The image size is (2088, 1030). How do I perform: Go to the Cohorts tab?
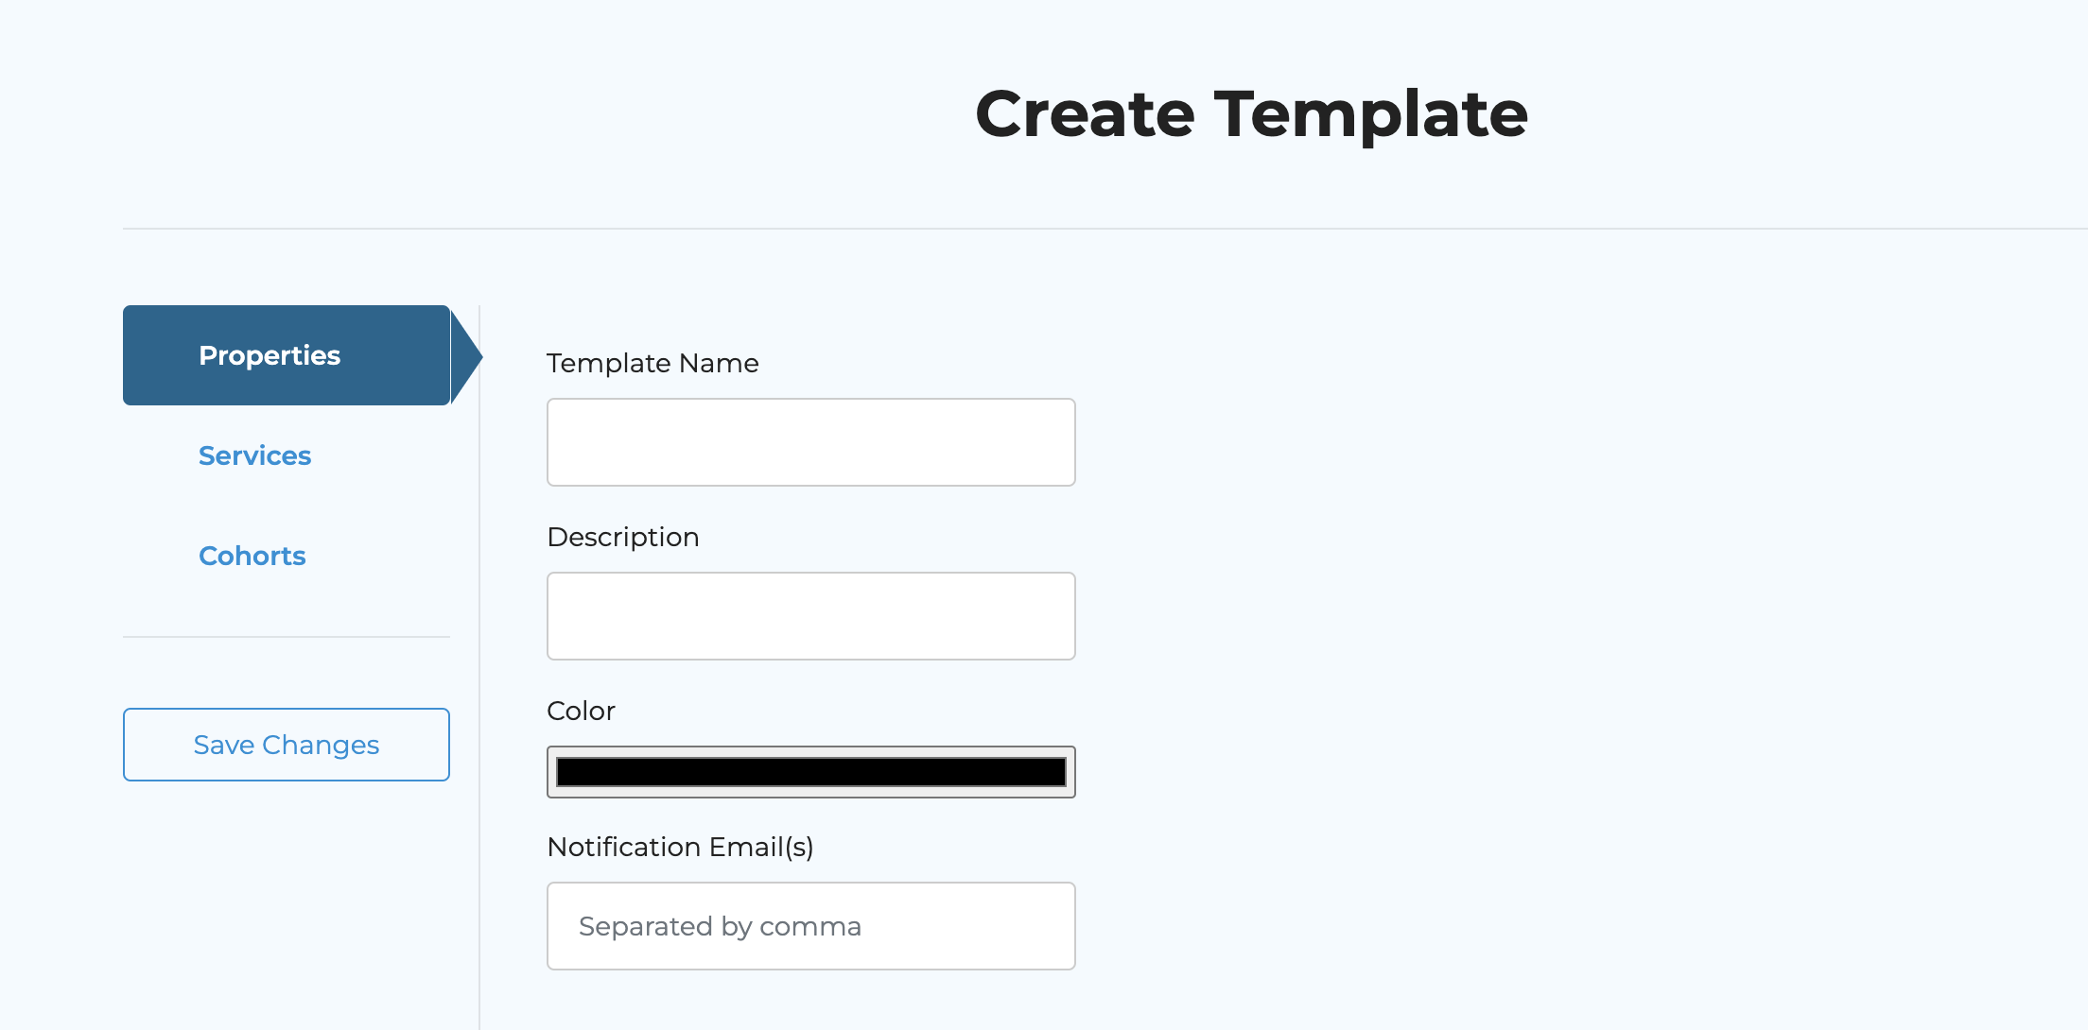252,556
